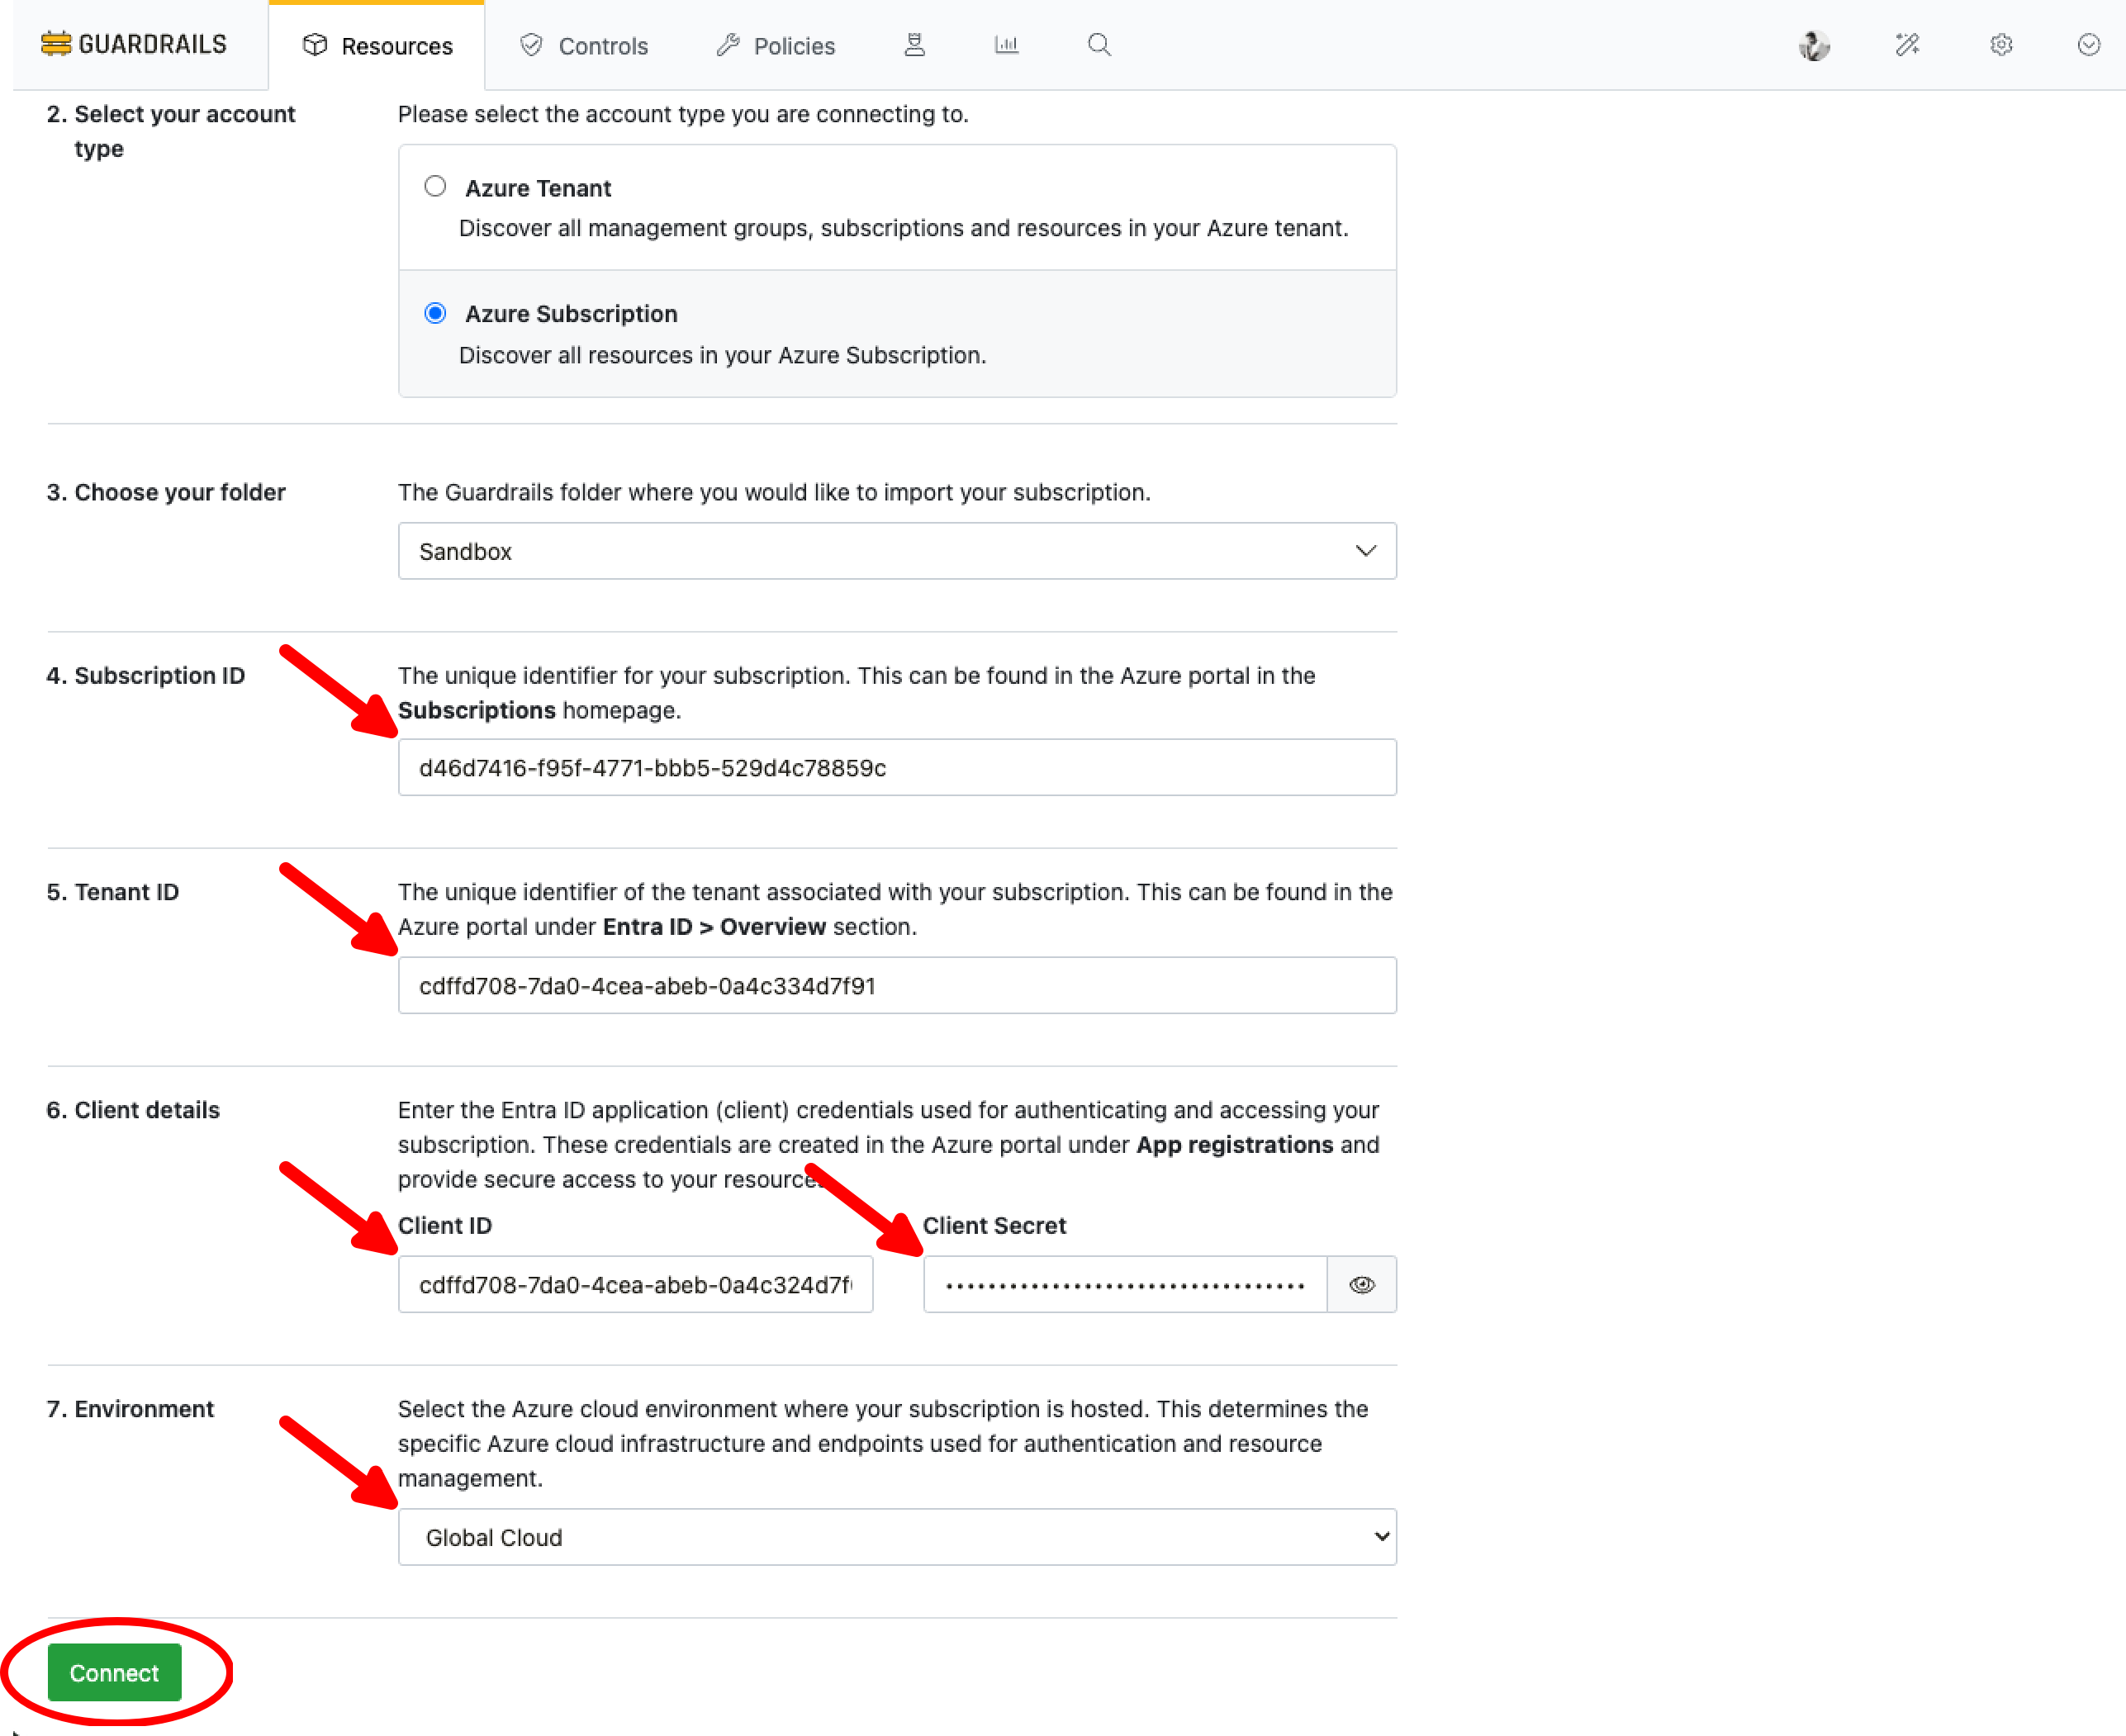Click the circled chevron status icon

(x=2088, y=45)
